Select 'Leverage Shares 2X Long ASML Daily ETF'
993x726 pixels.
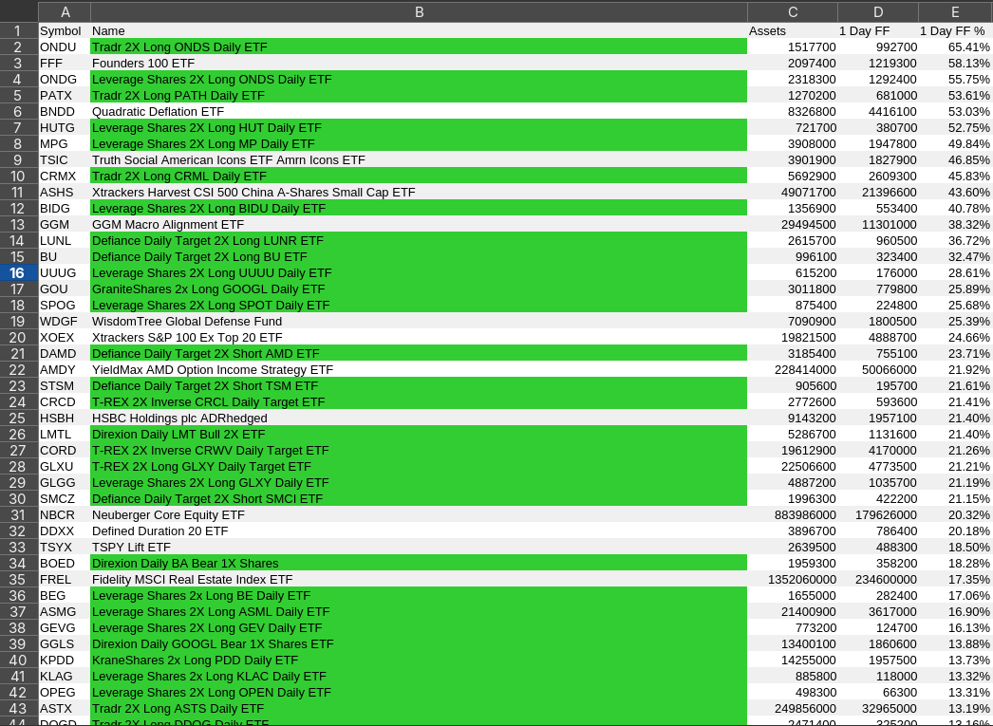click(x=419, y=612)
